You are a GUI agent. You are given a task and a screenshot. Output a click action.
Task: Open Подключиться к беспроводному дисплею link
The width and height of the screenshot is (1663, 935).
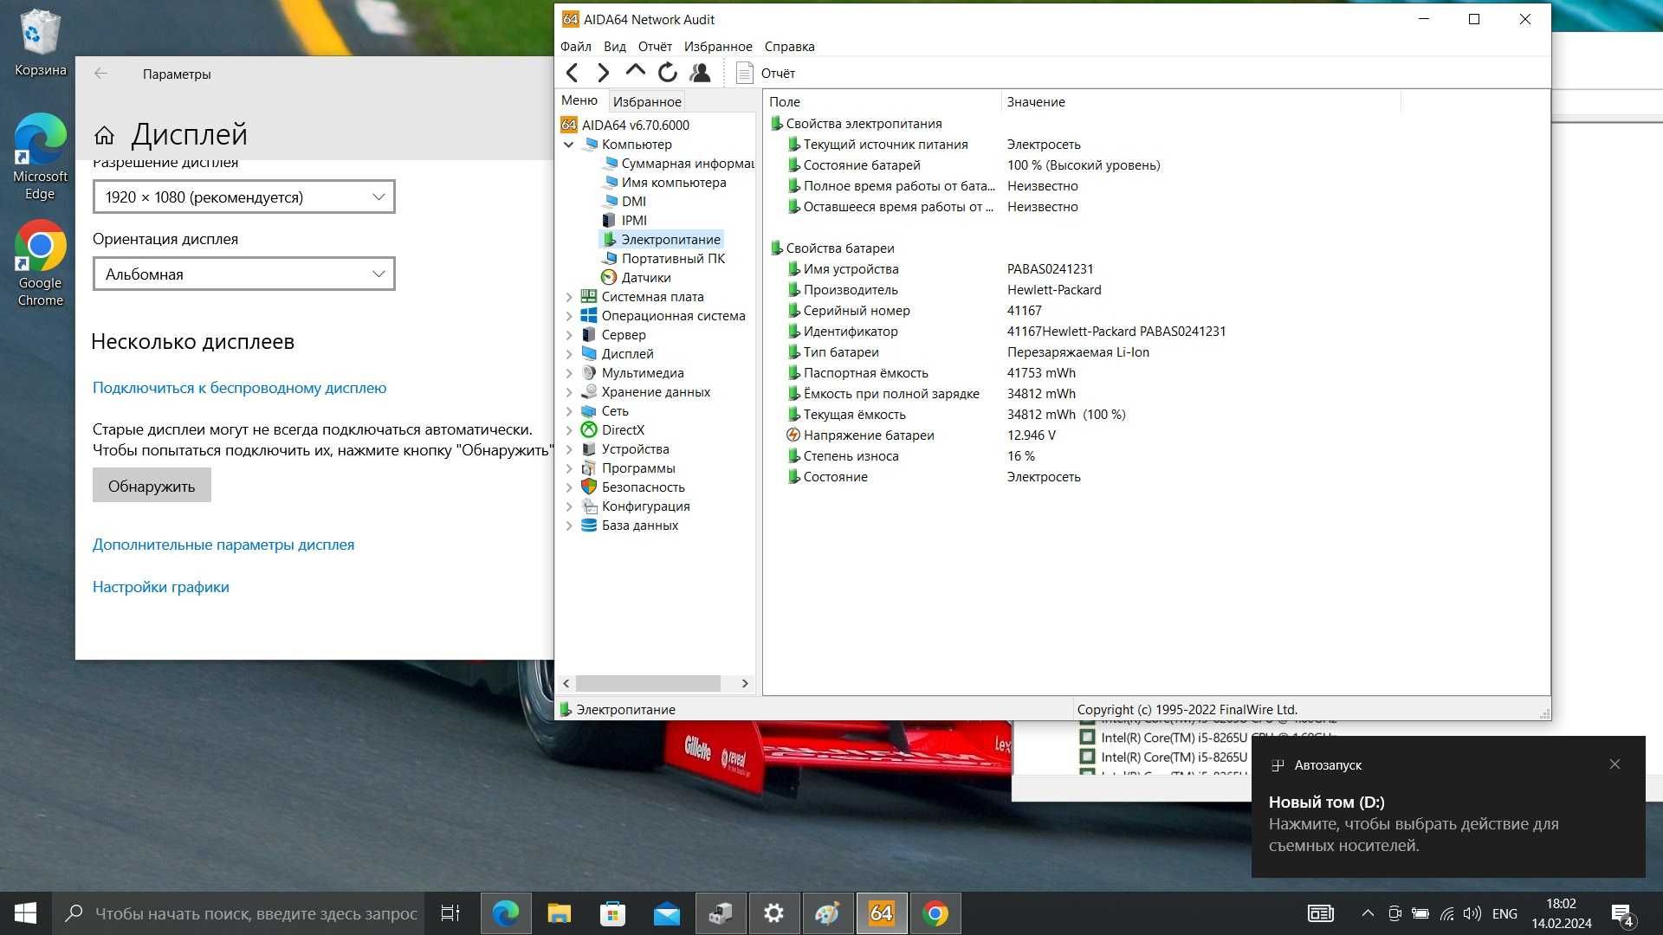pyautogui.click(x=239, y=388)
